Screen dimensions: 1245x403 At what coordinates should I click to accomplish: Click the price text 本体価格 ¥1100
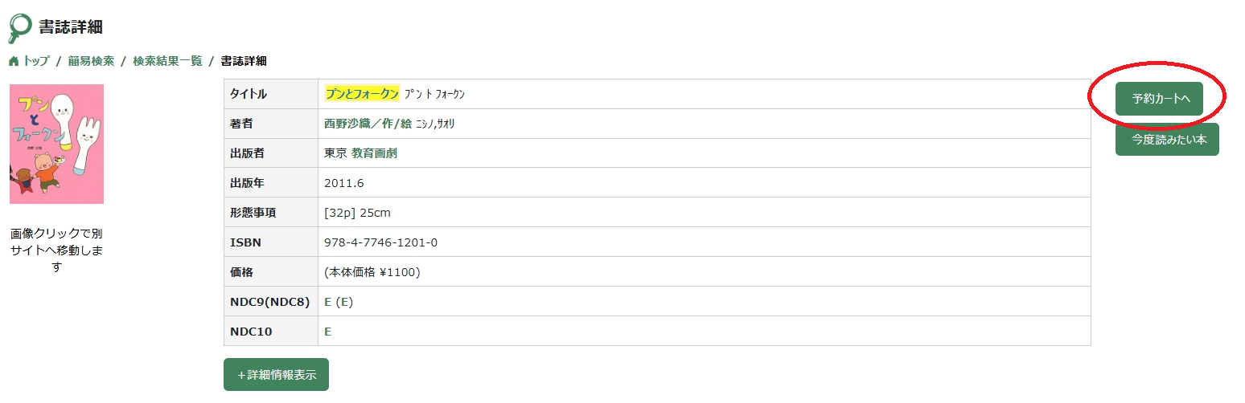[372, 272]
